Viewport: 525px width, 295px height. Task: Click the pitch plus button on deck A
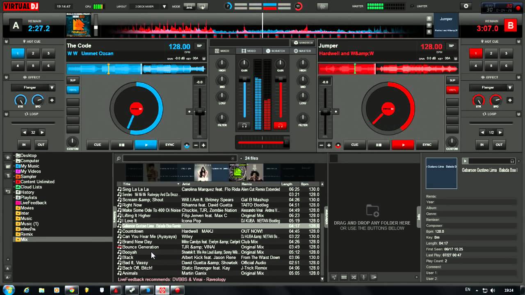coord(203,145)
